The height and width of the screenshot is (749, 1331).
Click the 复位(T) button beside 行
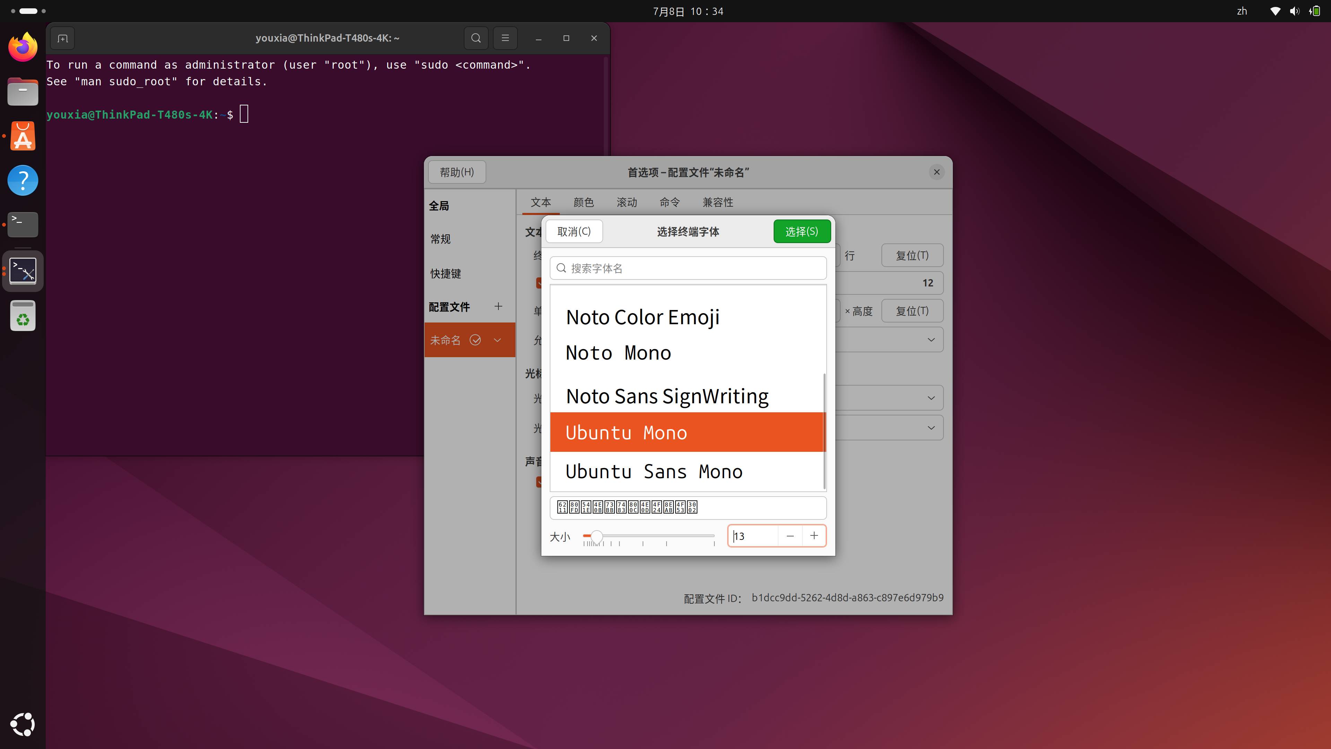click(912, 255)
